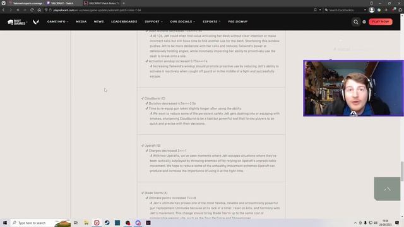This screenshot has height=227, width=404.
Task: Expand the Support dropdown menu
Action: (153, 21)
